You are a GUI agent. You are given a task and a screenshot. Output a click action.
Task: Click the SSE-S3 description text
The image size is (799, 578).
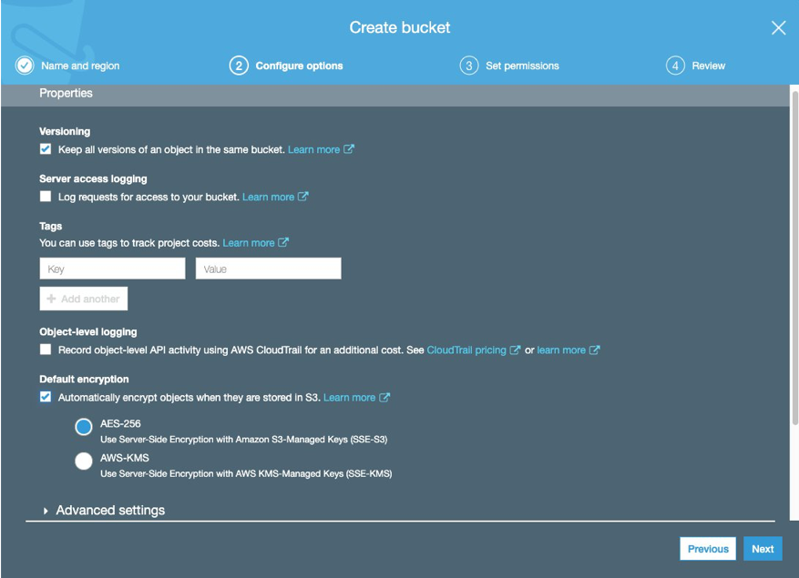pyautogui.click(x=243, y=440)
